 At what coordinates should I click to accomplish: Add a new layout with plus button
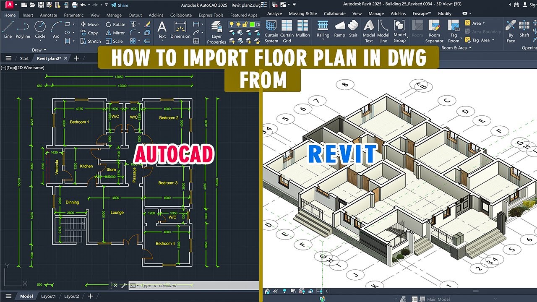[90, 296]
